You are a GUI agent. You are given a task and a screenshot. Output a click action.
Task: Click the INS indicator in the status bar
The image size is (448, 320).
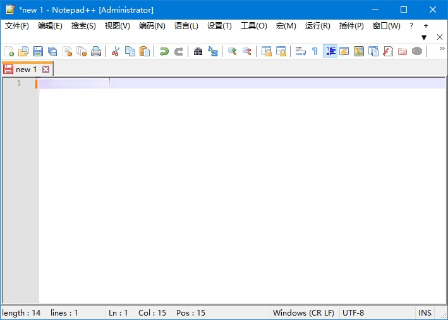pos(425,312)
